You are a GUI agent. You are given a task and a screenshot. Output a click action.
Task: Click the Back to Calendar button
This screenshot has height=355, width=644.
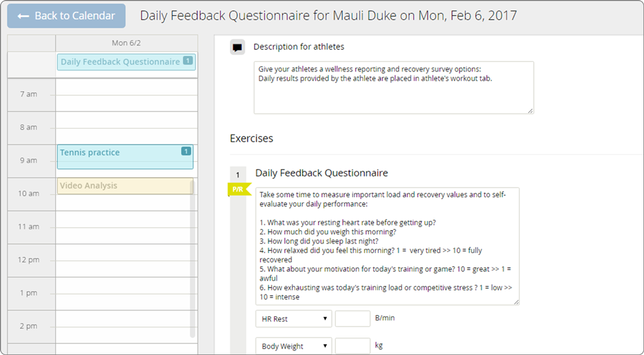[x=66, y=16]
